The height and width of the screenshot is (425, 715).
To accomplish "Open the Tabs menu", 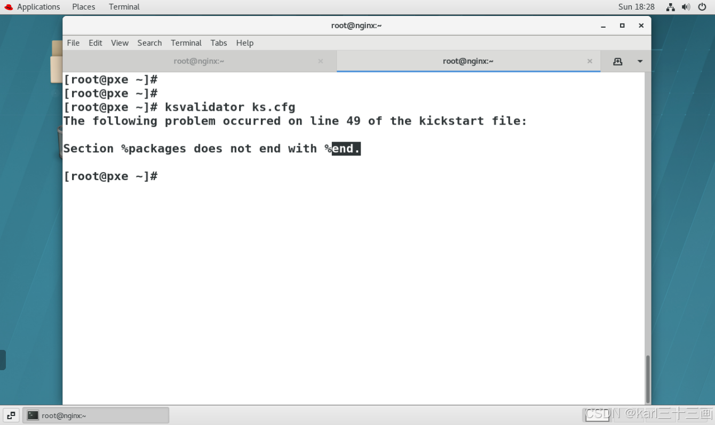I will [219, 43].
